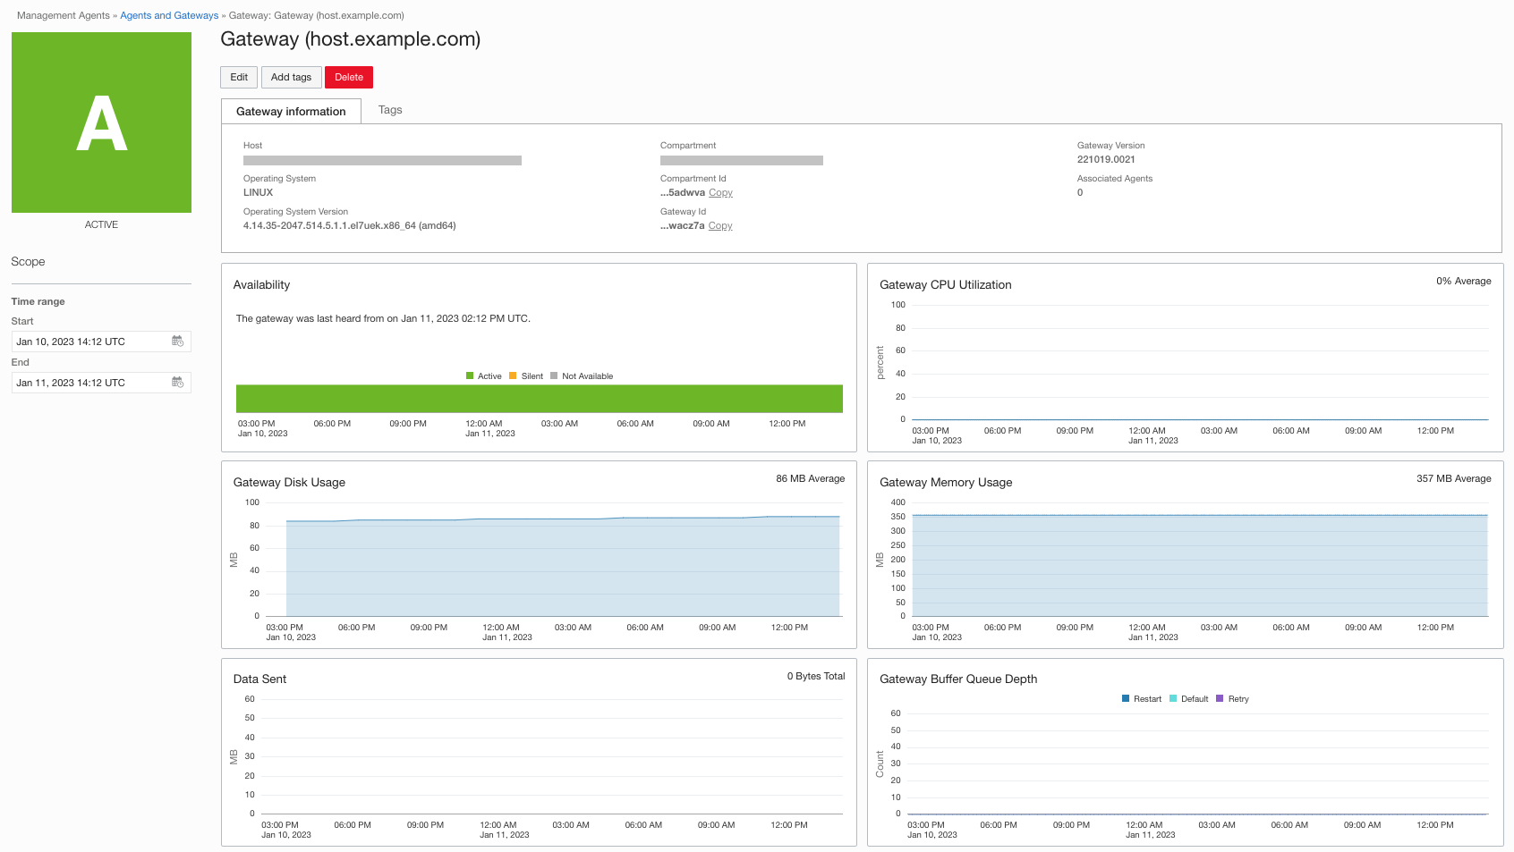1514x852 pixels.
Task: Click the Add tags button
Action: click(291, 77)
